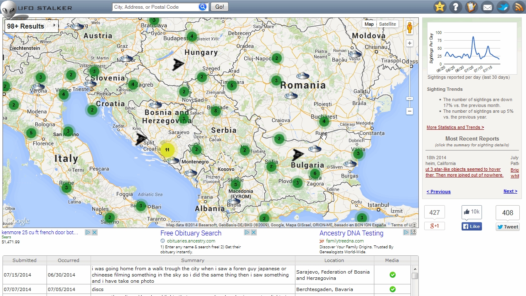This screenshot has height=296, width=526.
Task: Open the UFO saucer marker near Bihać
Action: [x=155, y=105]
